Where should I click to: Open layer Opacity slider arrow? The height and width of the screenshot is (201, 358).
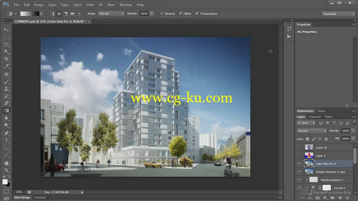[353, 131]
